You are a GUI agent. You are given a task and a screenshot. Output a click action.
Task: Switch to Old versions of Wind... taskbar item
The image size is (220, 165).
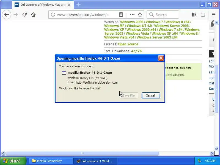(95, 161)
